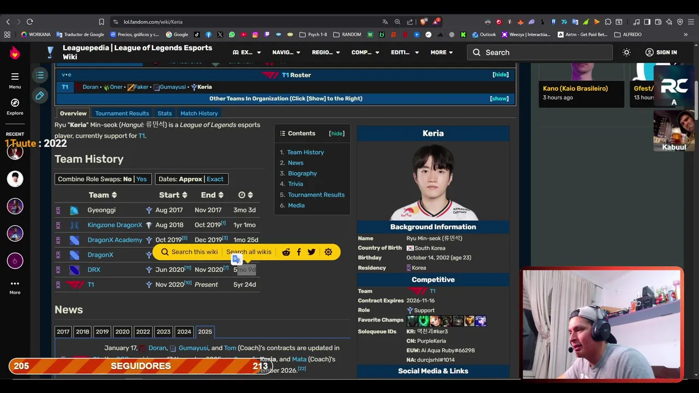Switch Dates to Exact
699x393 pixels.
[x=215, y=179]
